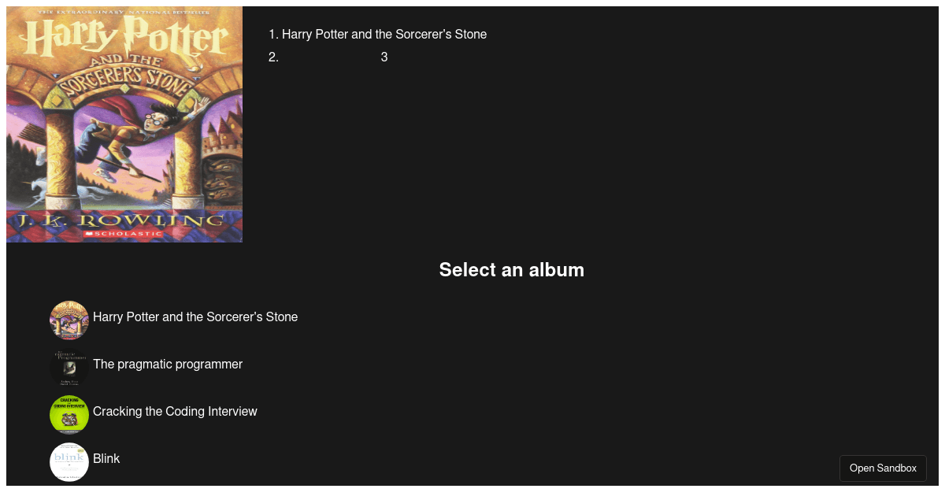Screen dimensions: 945x496
Task: Click the round Harry Potter album thumbnail
Action: pyautogui.click(x=69, y=320)
